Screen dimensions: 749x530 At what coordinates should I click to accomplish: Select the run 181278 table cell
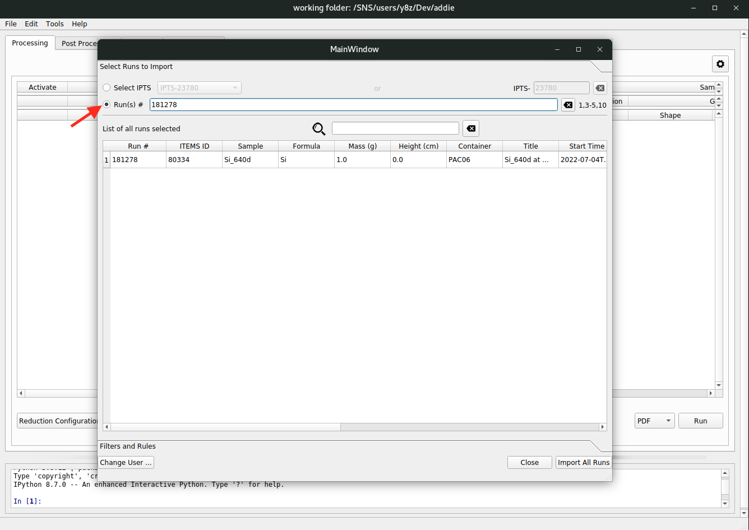point(138,160)
